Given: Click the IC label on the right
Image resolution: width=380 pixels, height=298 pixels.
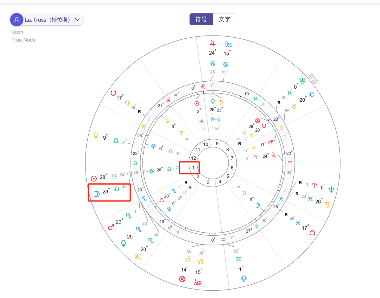Looking at the screenshot, I should click(310, 94).
